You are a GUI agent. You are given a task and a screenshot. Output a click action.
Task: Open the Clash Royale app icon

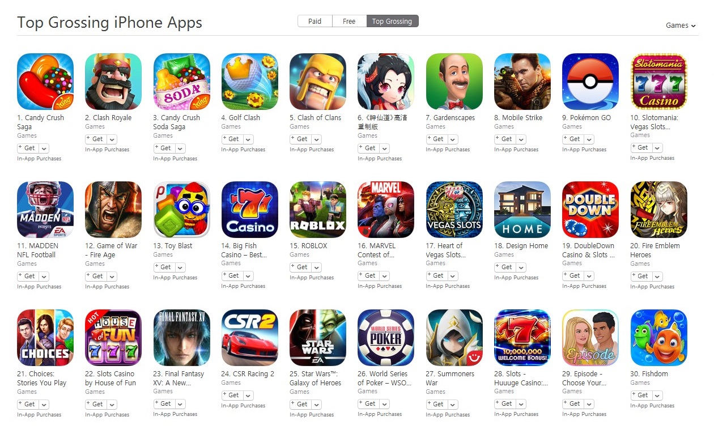click(x=113, y=82)
